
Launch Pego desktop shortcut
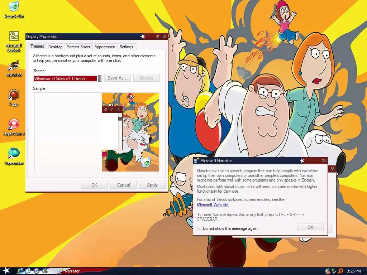[x=14, y=98]
